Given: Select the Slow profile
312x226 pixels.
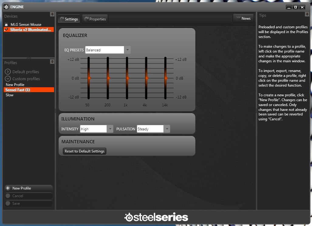Looking at the screenshot, I should pos(29,95).
